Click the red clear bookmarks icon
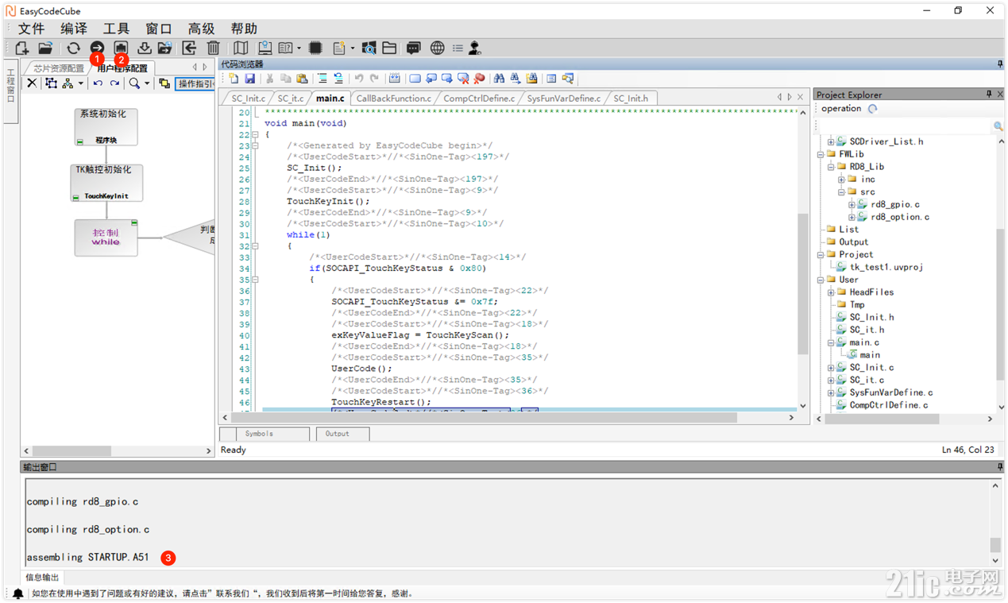1008x603 pixels. (x=479, y=79)
